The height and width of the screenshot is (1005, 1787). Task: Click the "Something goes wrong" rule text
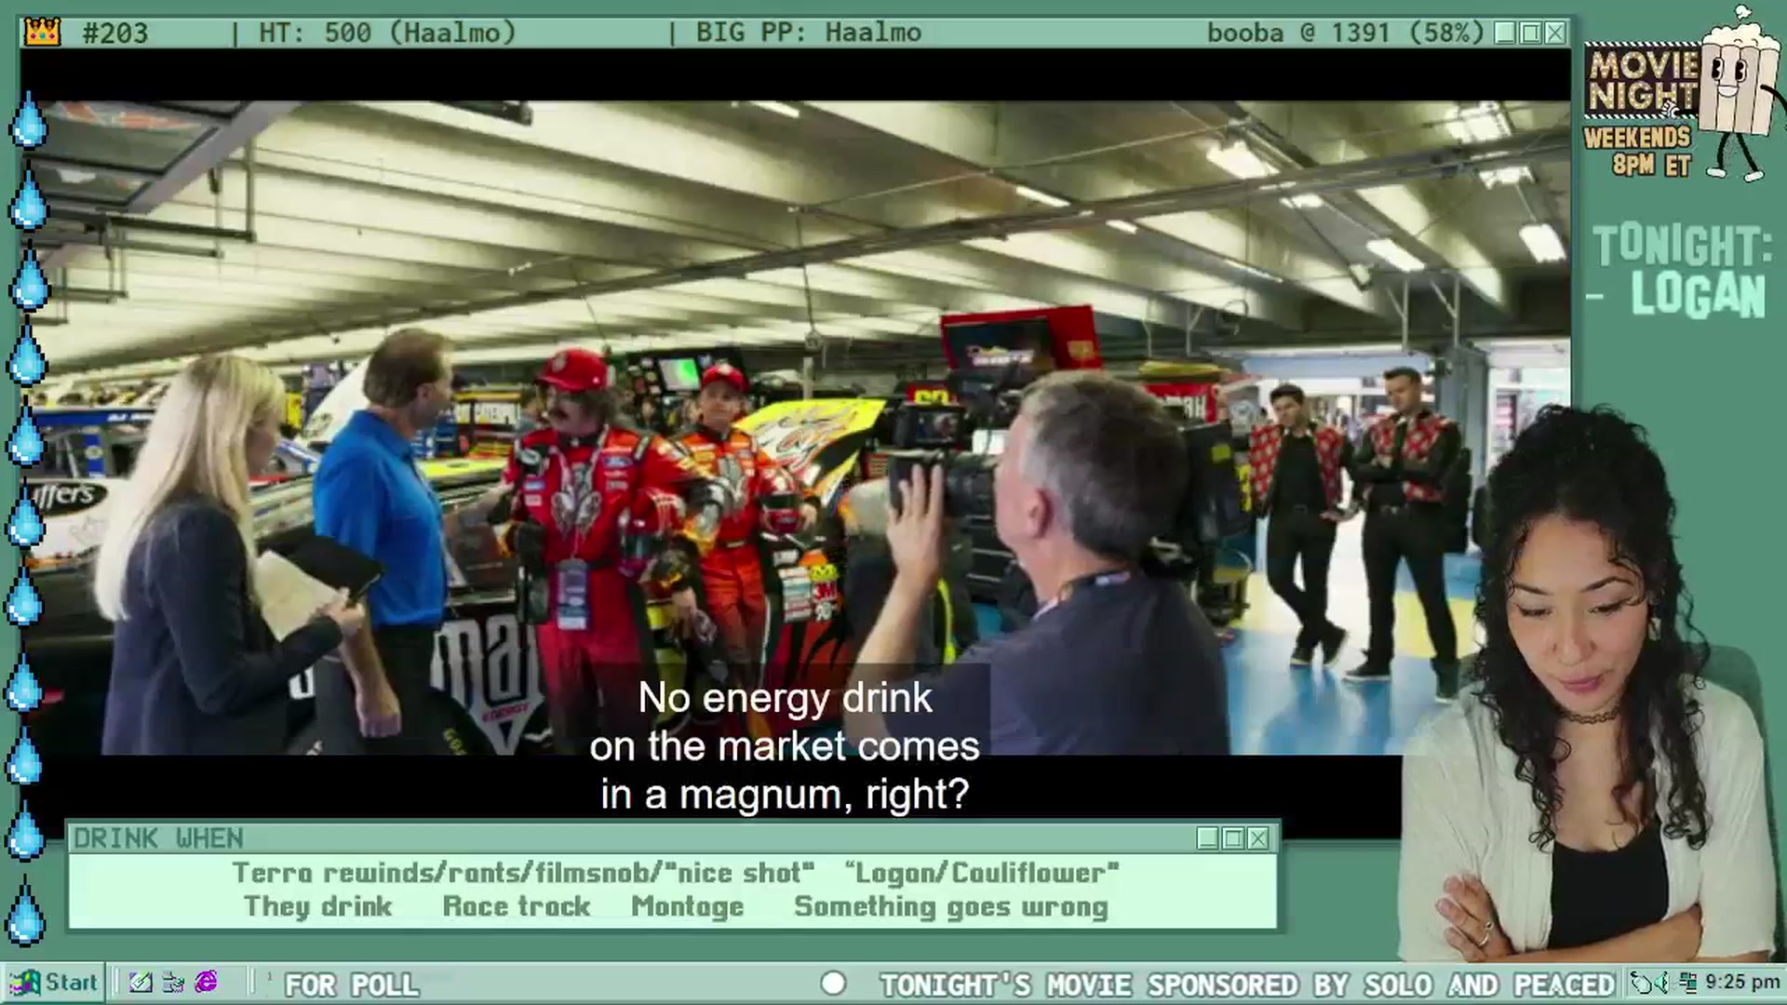coord(951,906)
